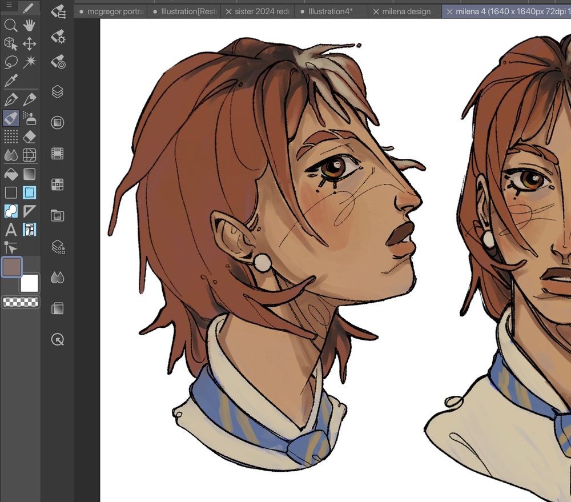Select the Airbrush spray tool
This screenshot has width=571, height=502.
pyautogui.click(x=29, y=118)
